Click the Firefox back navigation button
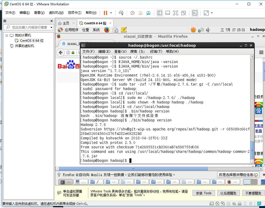 (61, 53)
